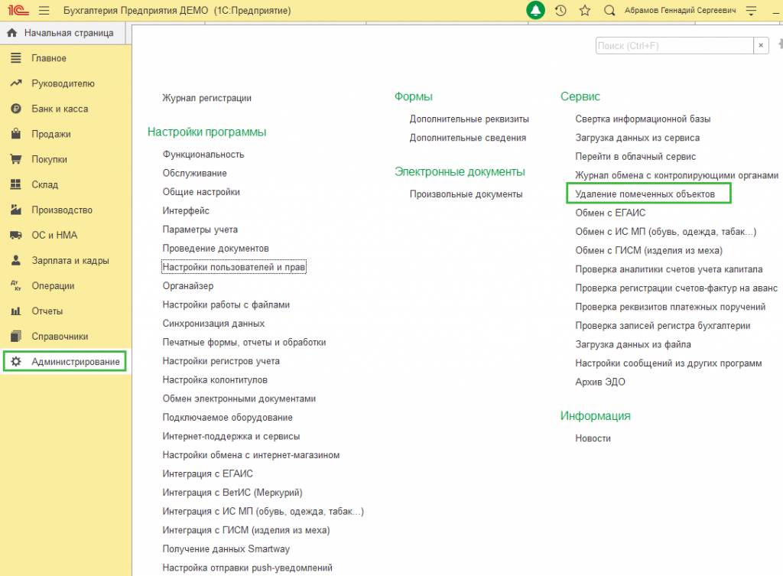Open Интерфейс settings
Screen dimensions: 783x576
[186, 211]
